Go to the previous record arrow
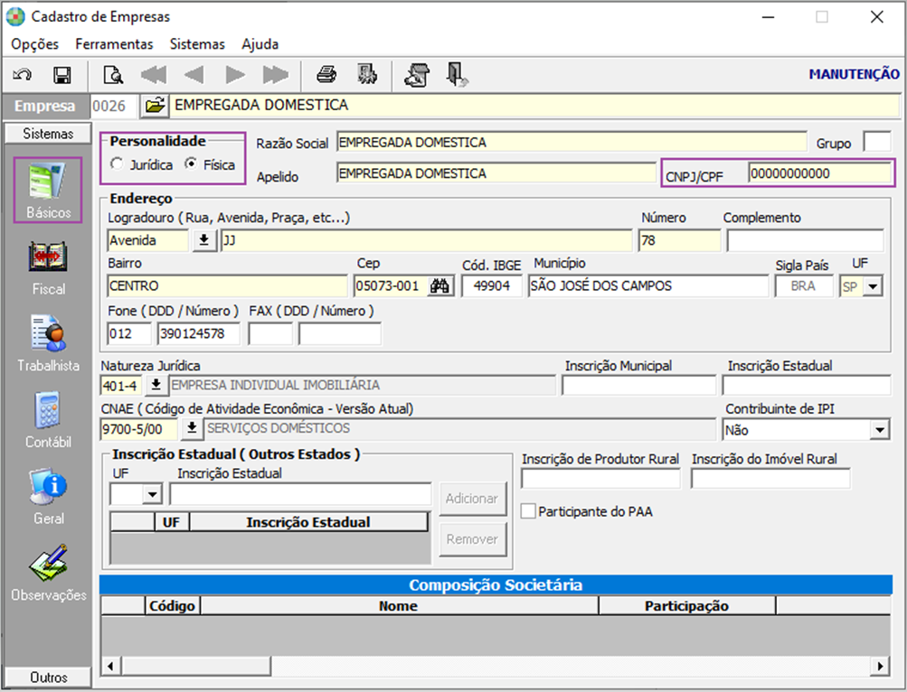The image size is (907, 692). (x=194, y=75)
